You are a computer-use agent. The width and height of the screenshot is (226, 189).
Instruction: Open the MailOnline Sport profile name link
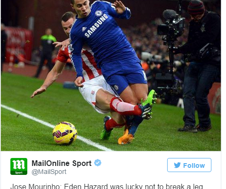point(62,163)
